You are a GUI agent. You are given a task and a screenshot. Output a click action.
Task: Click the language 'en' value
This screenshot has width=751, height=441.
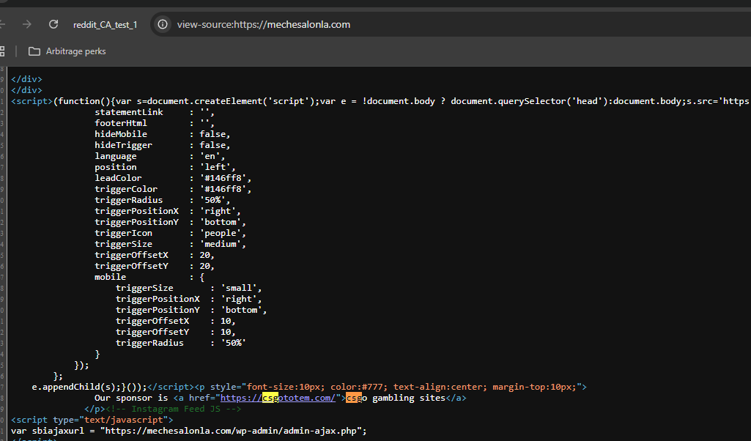point(212,156)
